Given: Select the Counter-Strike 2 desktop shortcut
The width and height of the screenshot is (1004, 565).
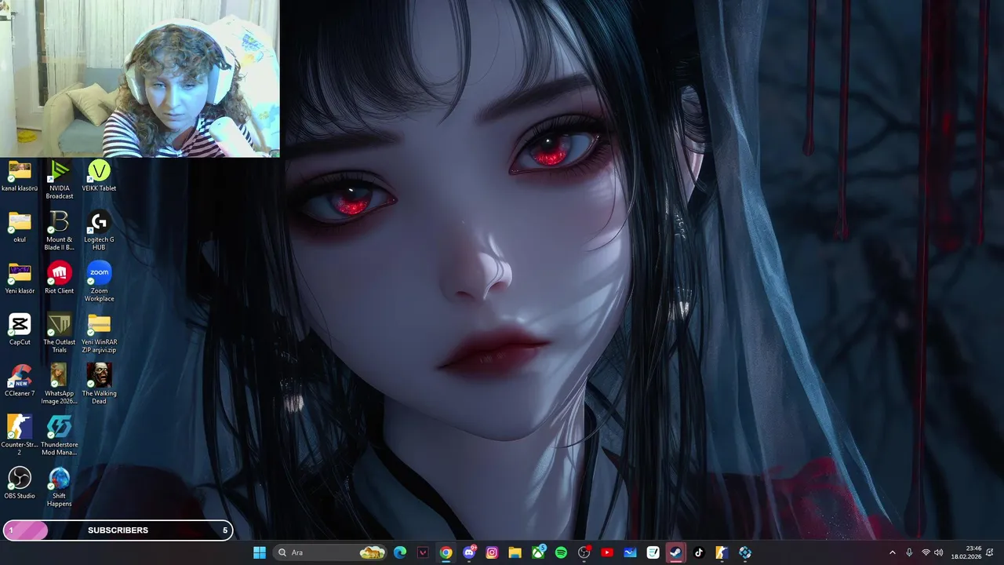Looking at the screenshot, I should [x=20, y=435].
